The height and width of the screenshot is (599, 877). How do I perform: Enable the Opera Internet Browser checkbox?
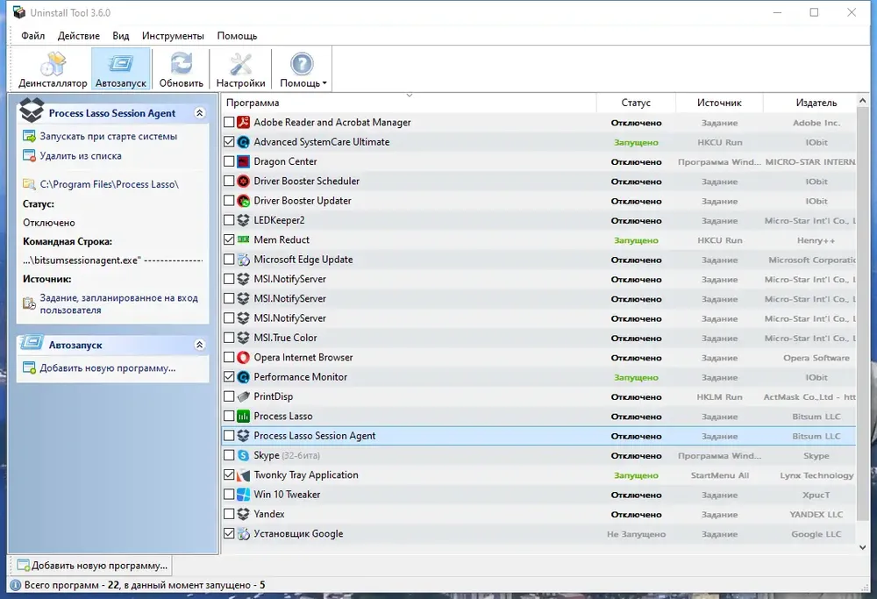[x=229, y=357]
